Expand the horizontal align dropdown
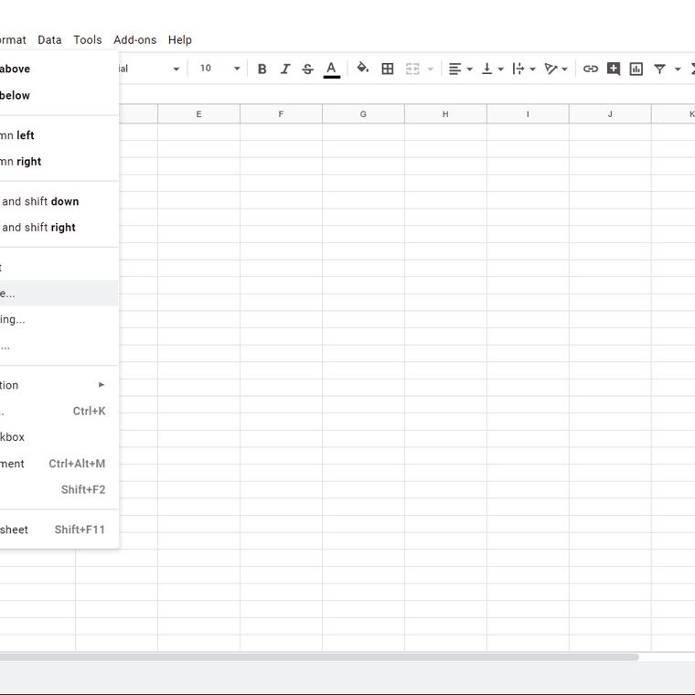Viewport: 695px width, 695px height. [x=460, y=69]
